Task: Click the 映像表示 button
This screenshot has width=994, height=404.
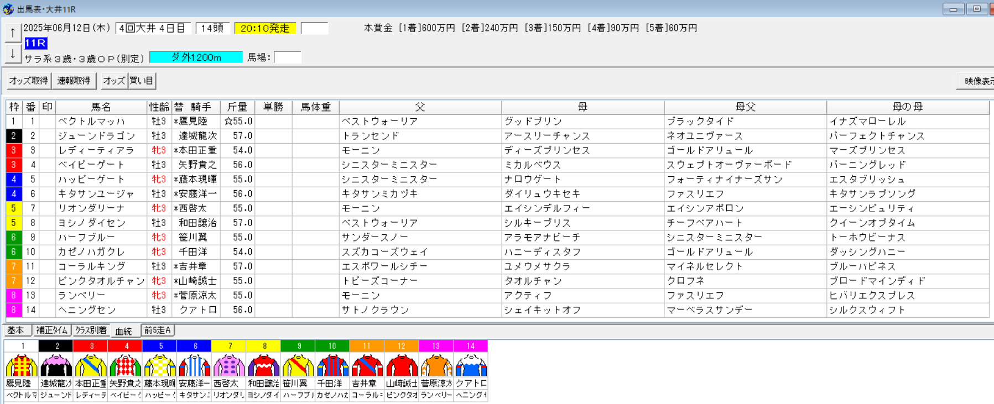Action: [976, 81]
